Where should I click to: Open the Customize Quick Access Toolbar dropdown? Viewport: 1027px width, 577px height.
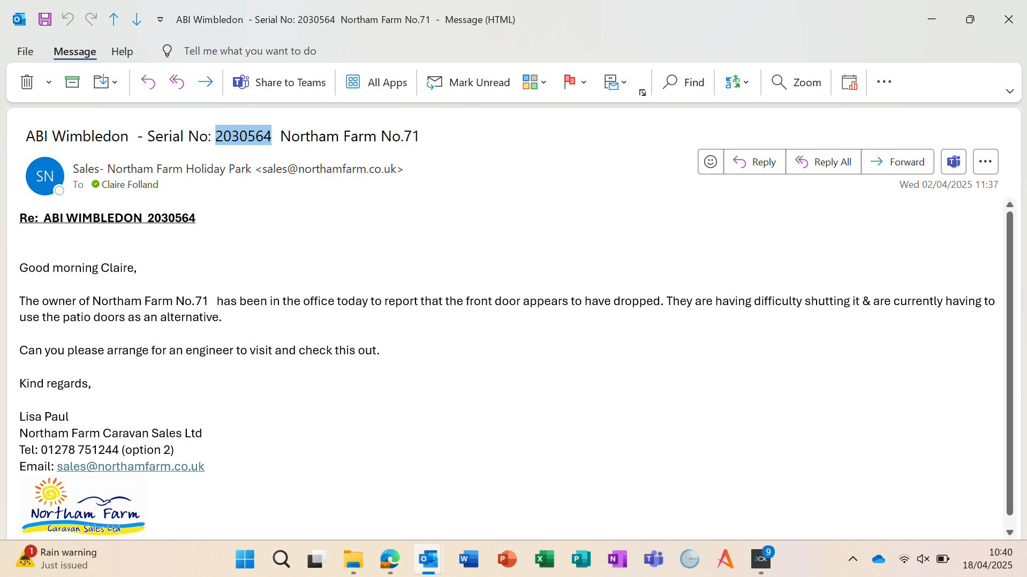(x=160, y=20)
